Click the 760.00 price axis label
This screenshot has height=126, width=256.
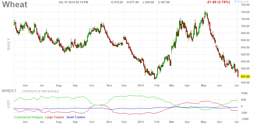(x=245, y=5)
